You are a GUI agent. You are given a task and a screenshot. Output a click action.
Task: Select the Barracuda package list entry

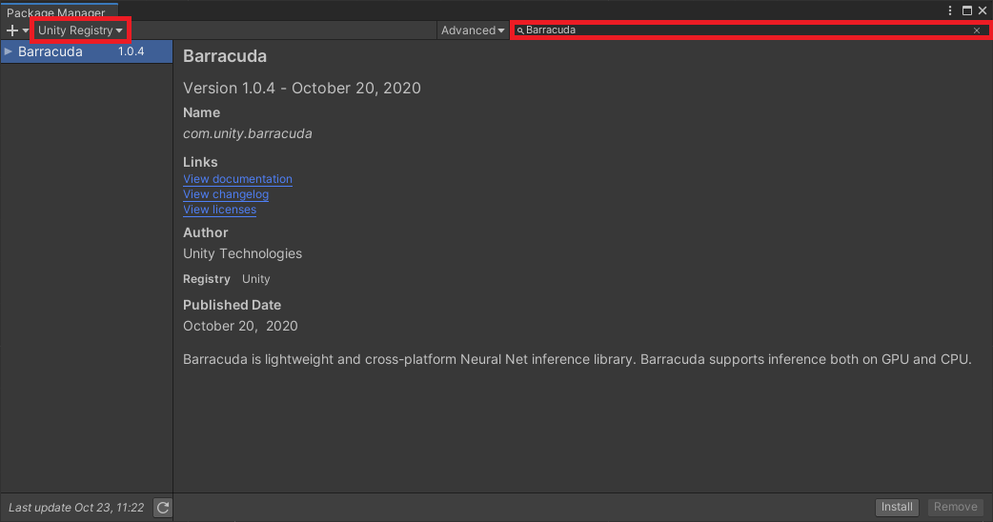(x=87, y=51)
